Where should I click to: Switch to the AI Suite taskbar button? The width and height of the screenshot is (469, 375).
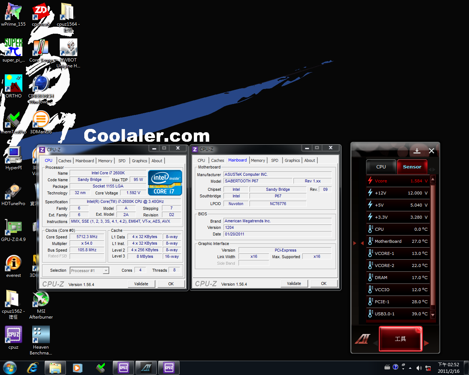(146, 368)
